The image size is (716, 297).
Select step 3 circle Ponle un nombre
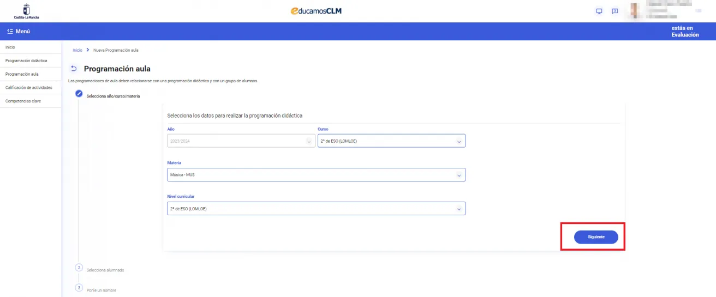tap(79, 288)
